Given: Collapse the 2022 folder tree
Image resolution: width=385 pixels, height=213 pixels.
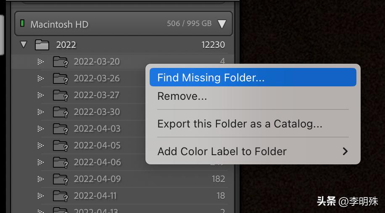Looking at the screenshot, I should pyautogui.click(x=24, y=44).
